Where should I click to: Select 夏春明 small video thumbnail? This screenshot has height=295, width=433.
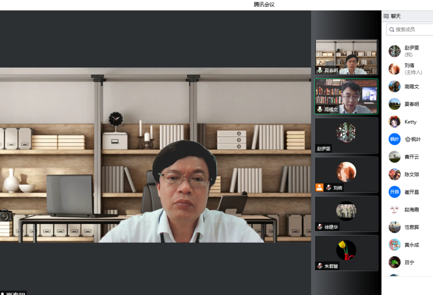[x=346, y=57]
